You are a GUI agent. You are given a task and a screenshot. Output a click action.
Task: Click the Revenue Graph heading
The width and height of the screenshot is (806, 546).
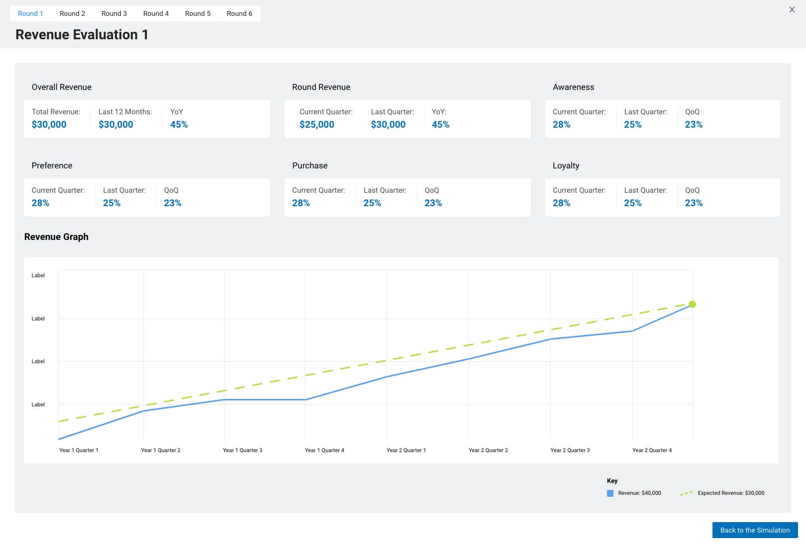point(56,236)
